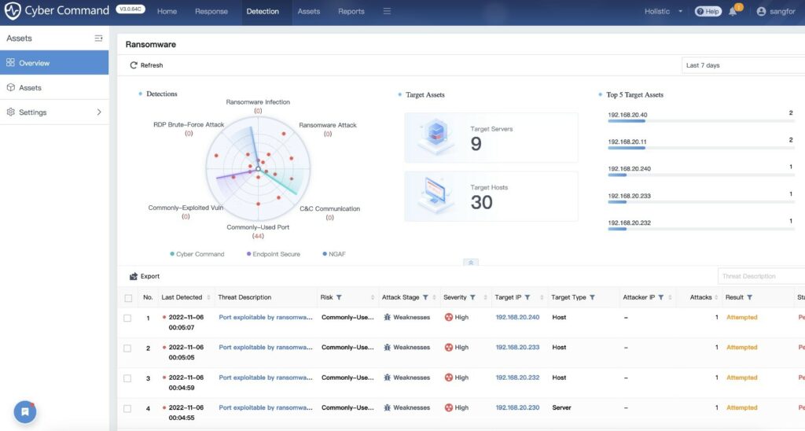
Task: Click the Cyber Command shield logo
Action: pos(13,12)
